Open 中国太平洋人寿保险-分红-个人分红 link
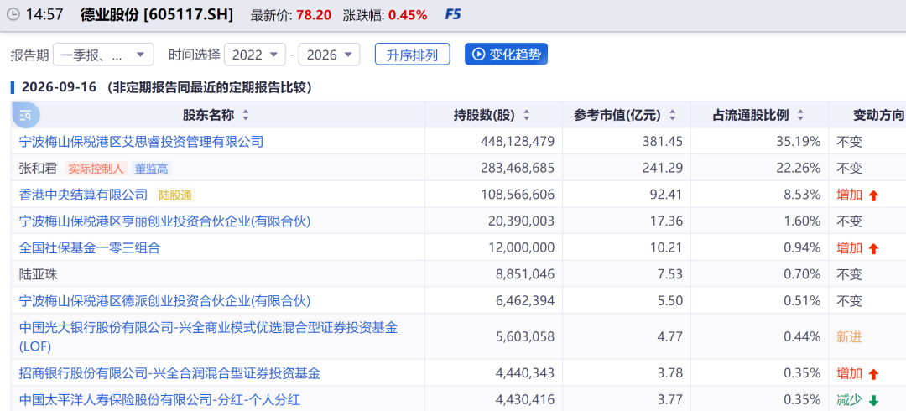906x411 pixels. pyautogui.click(x=159, y=399)
